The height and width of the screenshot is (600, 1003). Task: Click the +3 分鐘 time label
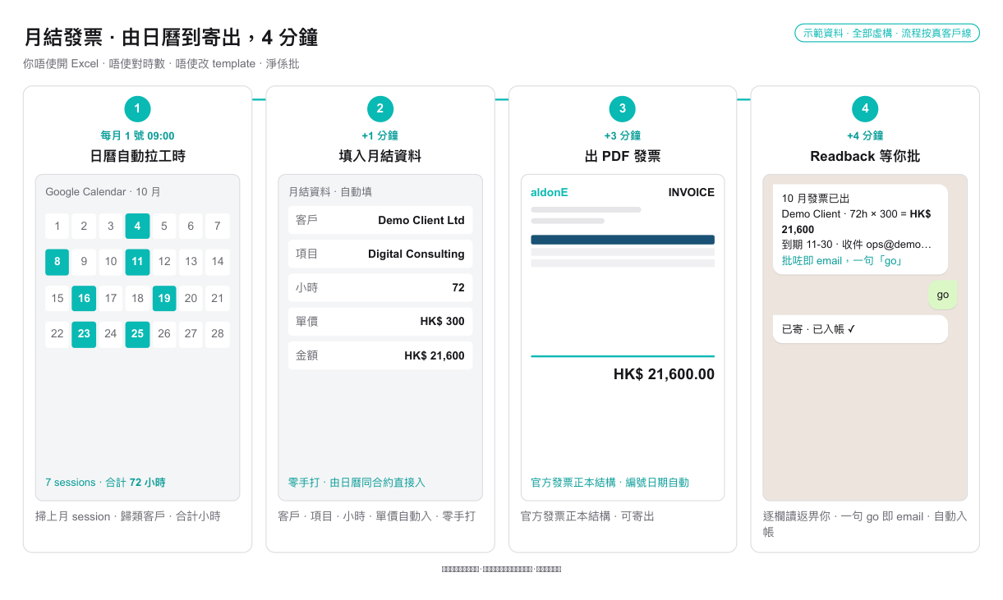pos(623,135)
